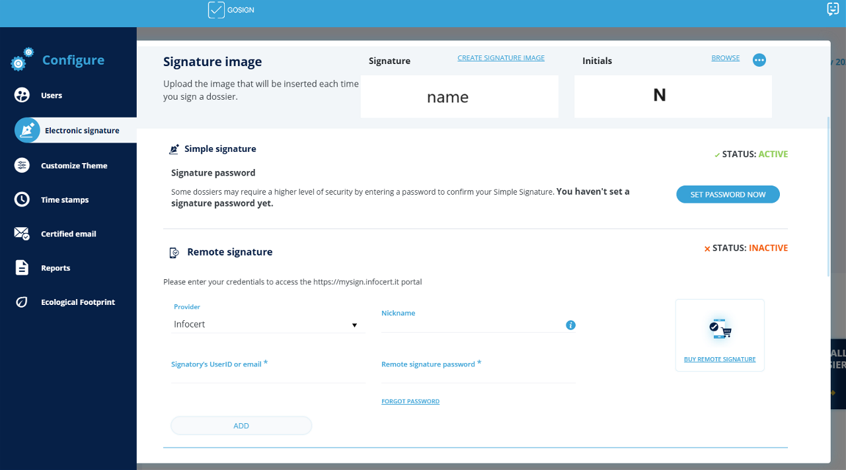Click the Nickname info icon
This screenshot has height=470, width=846.
(x=571, y=325)
